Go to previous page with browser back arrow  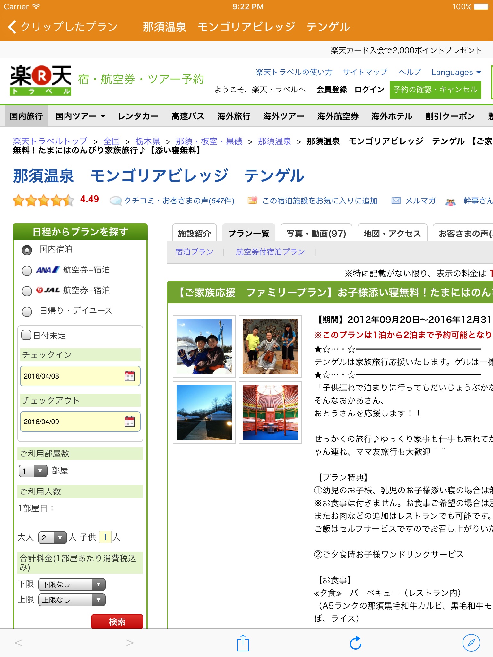(x=19, y=643)
